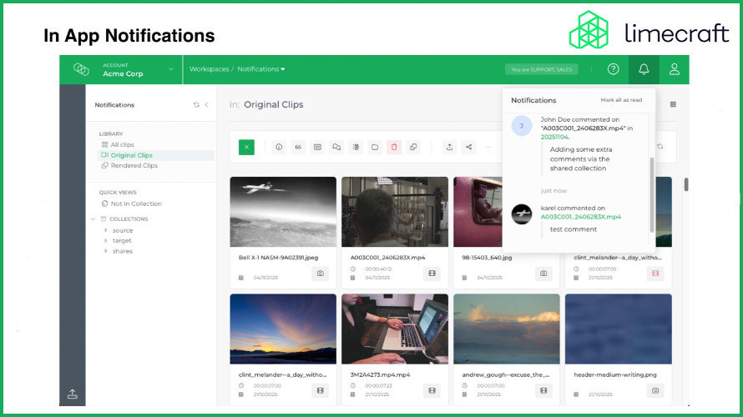Open the header-medium-writing.png thumbnail
This screenshot has width=743, height=417.
tap(619, 329)
